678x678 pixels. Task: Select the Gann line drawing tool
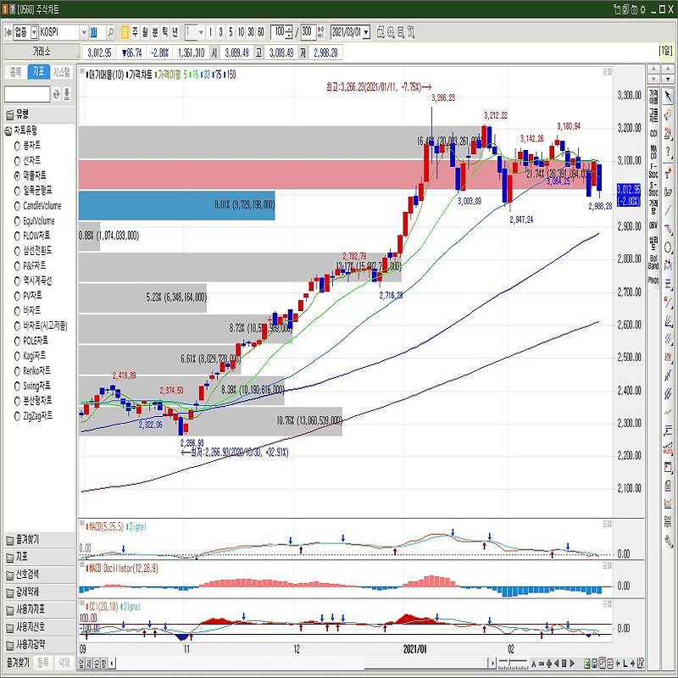(x=668, y=303)
